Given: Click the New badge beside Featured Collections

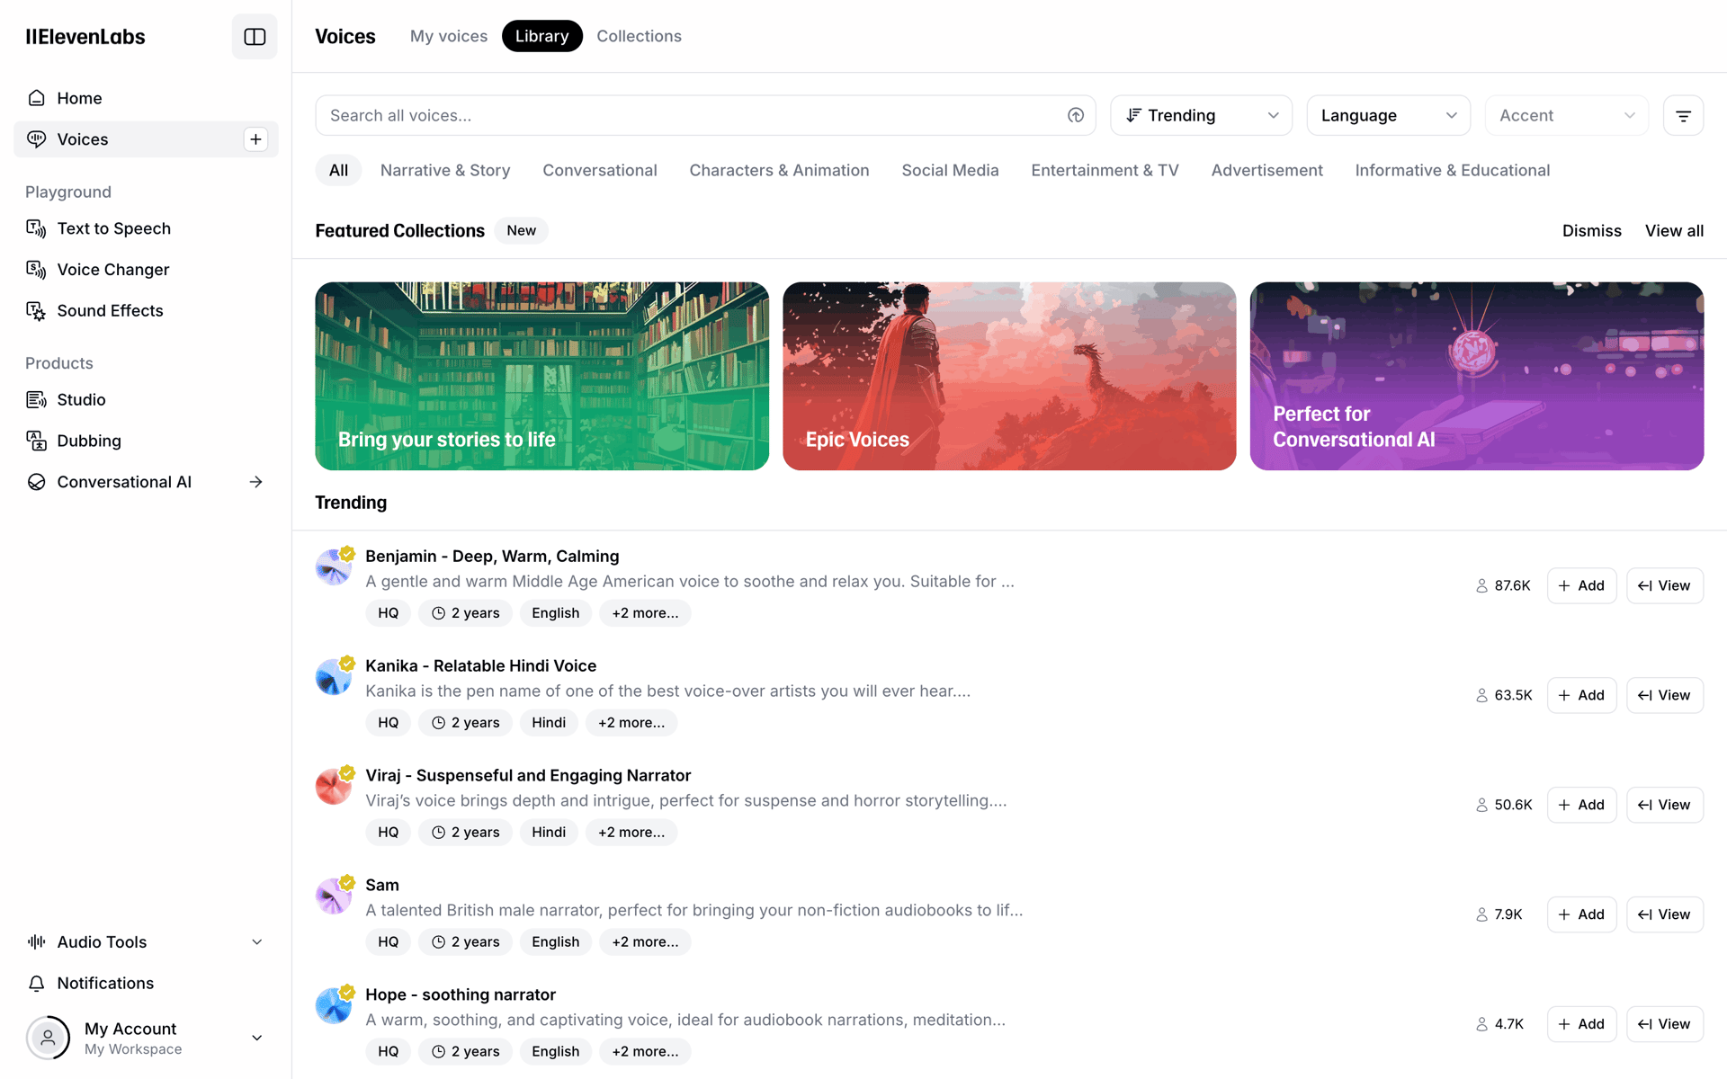Looking at the screenshot, I should (x=521, y=231).
